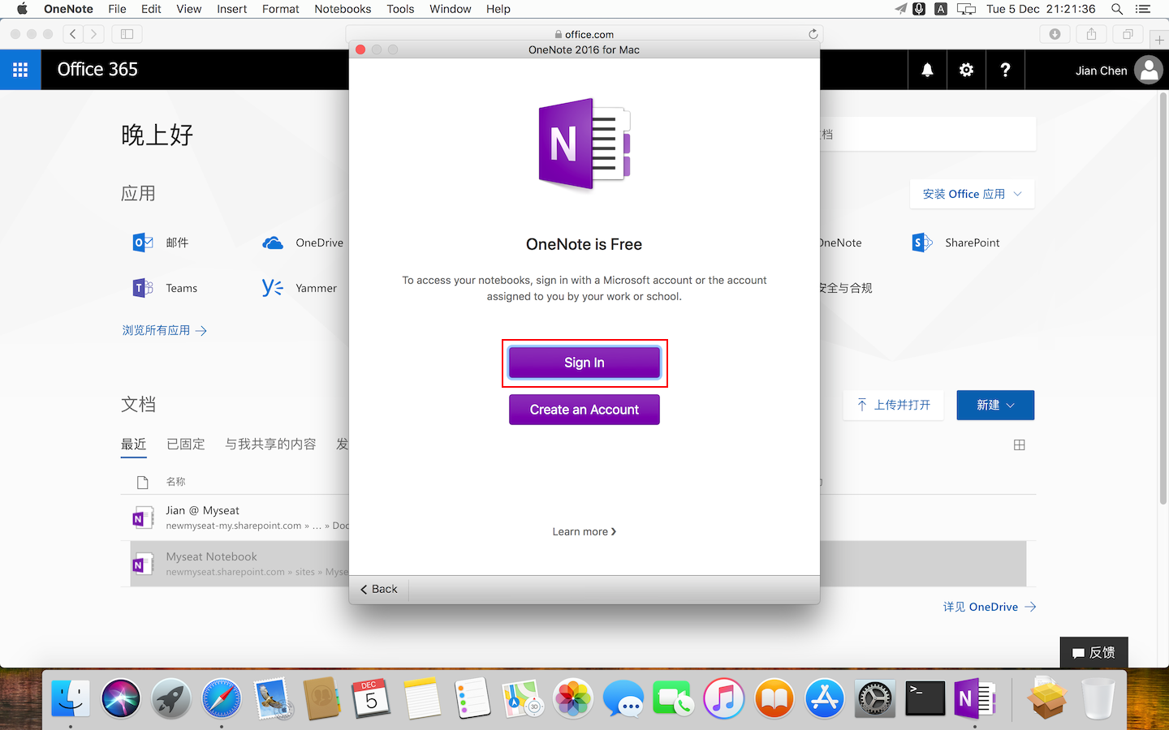The height and width of the screenshot is (730, 1169).
Task: Click the 反馈 feedback button
Action: pos(1094,652)
